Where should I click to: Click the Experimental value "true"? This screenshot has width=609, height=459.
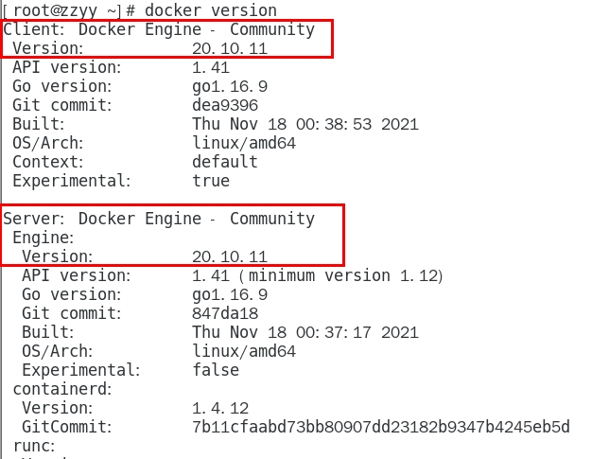coord(211,181)
